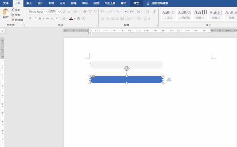This screenshot has width=237, height=147.
Task: Decrease paragraph indent icon
Action: pyautogui.click(x=127, y=11)
